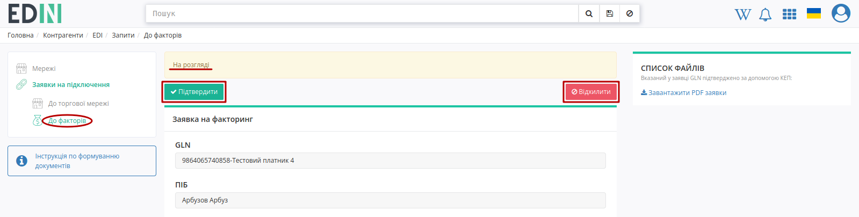Open the apps grid menu
Viewport: 859px width, 217px height.
[789, 14]
